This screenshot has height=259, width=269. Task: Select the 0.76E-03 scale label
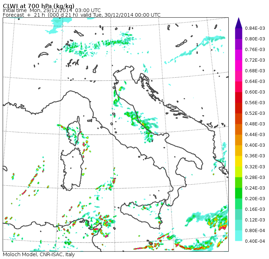[x=255, y=50]
